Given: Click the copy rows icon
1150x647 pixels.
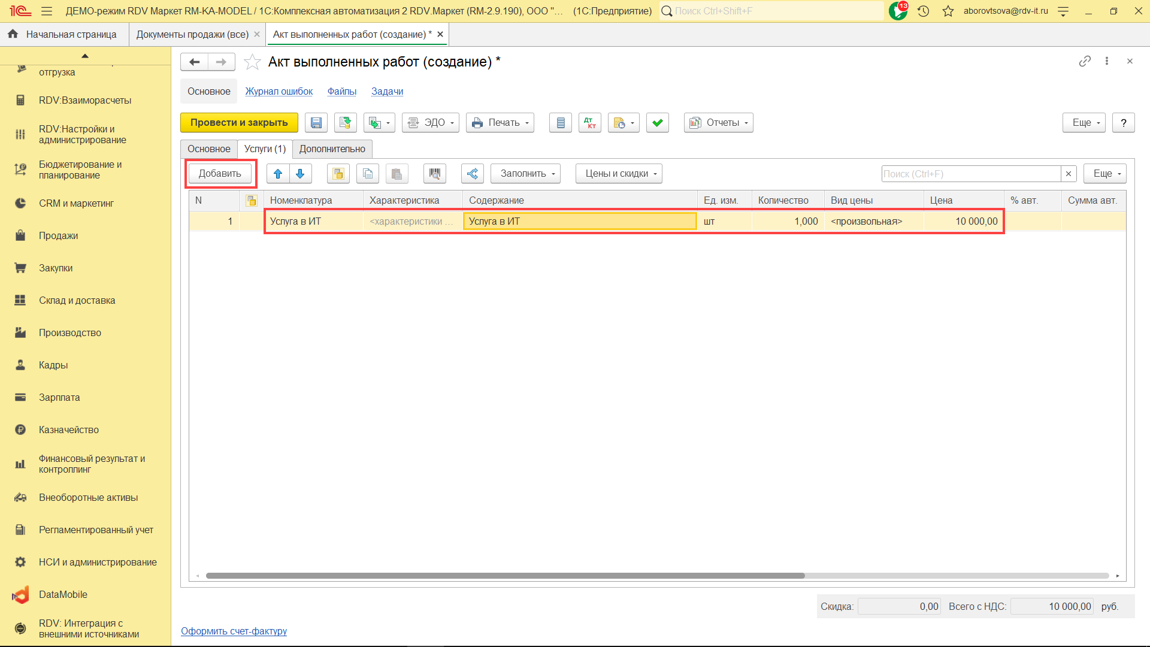Looking at the screenshot, I should click(368, 174).
